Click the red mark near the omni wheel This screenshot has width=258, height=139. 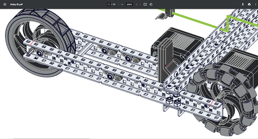click(212, 103)
